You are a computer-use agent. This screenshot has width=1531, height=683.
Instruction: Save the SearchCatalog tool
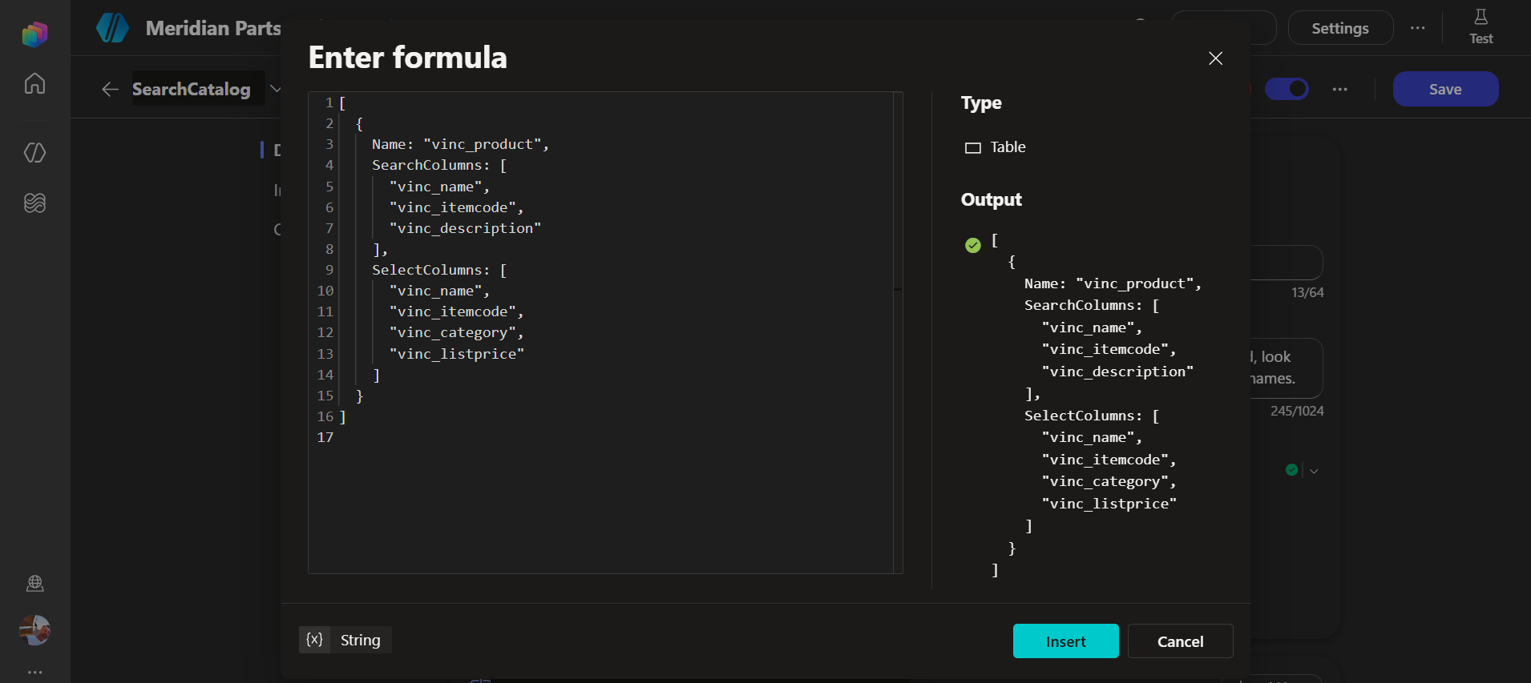tap(1445, 89)
